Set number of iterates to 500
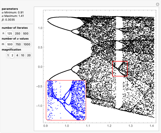 (26, 33)
